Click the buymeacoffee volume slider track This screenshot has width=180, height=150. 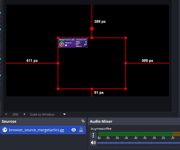(x=136, y=142)
